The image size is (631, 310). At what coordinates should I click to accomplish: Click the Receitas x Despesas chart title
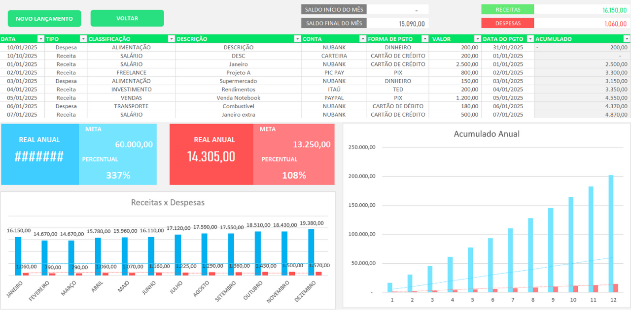(x=168, y=202)
